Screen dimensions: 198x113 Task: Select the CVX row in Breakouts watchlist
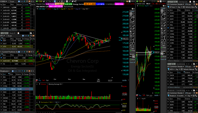16,89
